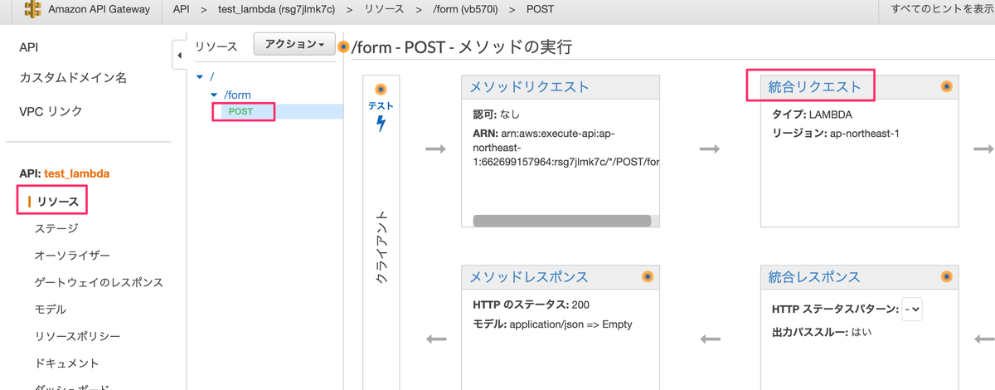Viewport: 995px width, 390px height.
Task: Click the orange hint dot beside アクション
Action: click(x=342, y=46)
